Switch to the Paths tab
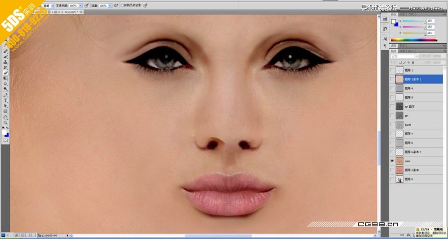Image resolution: width=448 pixels, height=239 pixels. click(411, 51)
